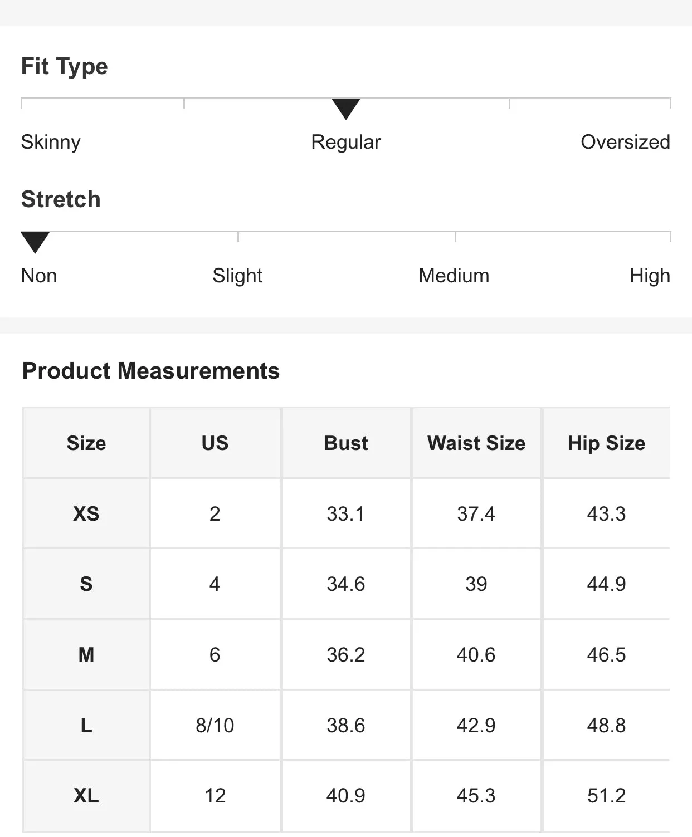Select the Oversized fit label
Viewport: 692px width, 837px height.
pyautogui.click(x=625, y=142)
